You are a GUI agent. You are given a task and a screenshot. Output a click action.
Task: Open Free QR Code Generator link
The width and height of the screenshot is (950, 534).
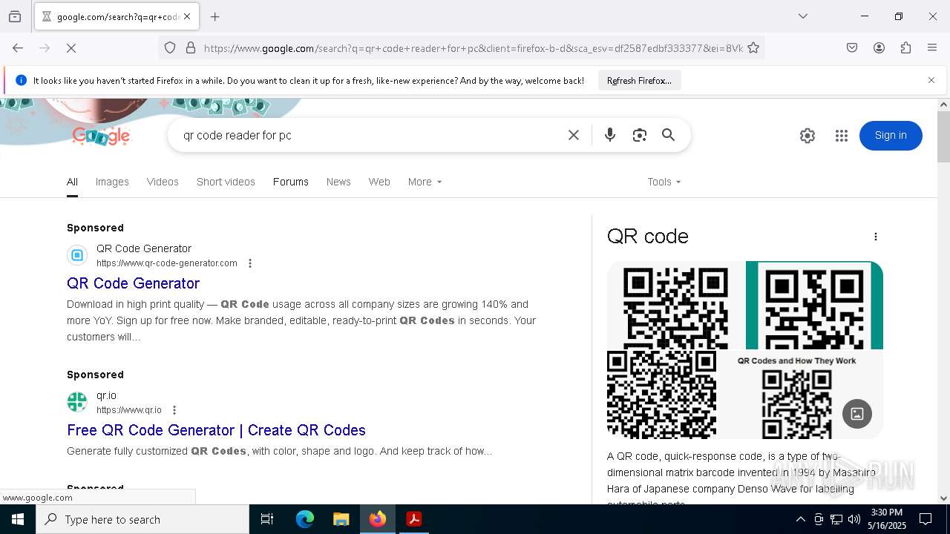click(x=216, y=430)
